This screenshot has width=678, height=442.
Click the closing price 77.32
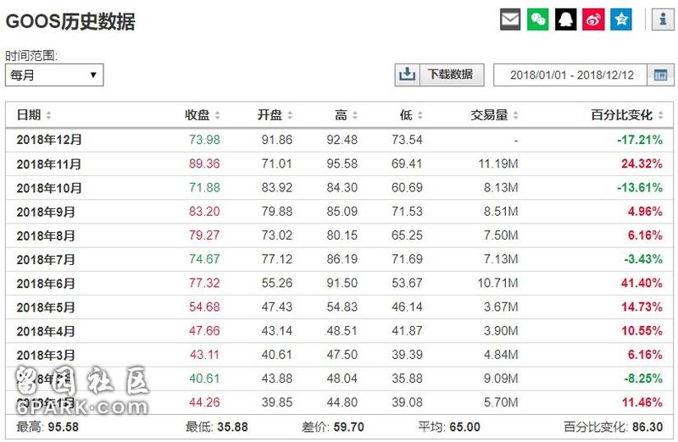(x=204, y=283)
